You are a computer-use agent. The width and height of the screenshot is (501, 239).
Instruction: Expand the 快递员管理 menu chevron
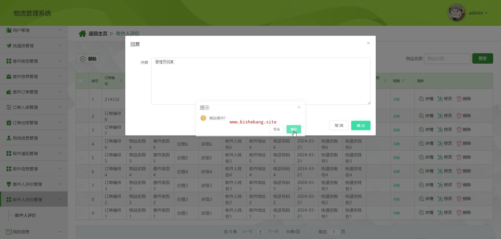pos(60,45)
